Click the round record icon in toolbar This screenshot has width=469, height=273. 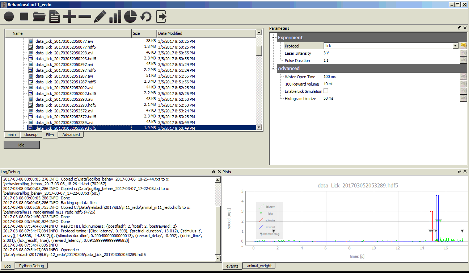click(9, 17)
